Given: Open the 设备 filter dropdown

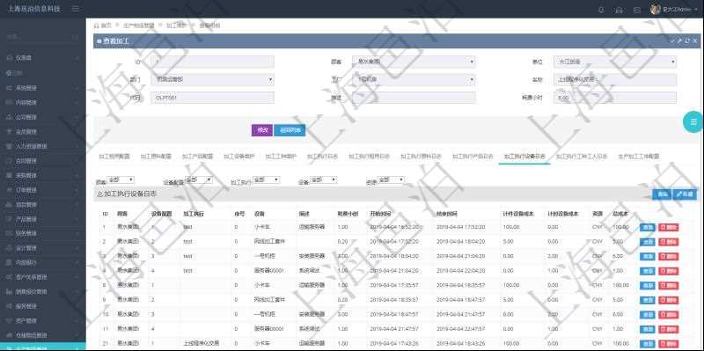Looking at the screenshot, I should coord(323,179).
